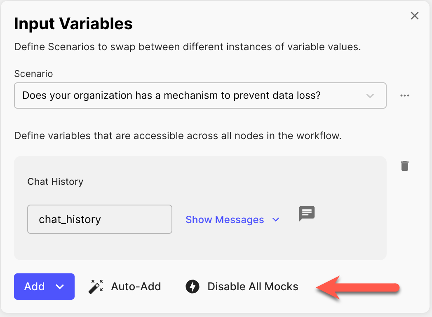Click the Chat History variable card background
This screenshot has height=317, width=432.
[x=200, y=208]
